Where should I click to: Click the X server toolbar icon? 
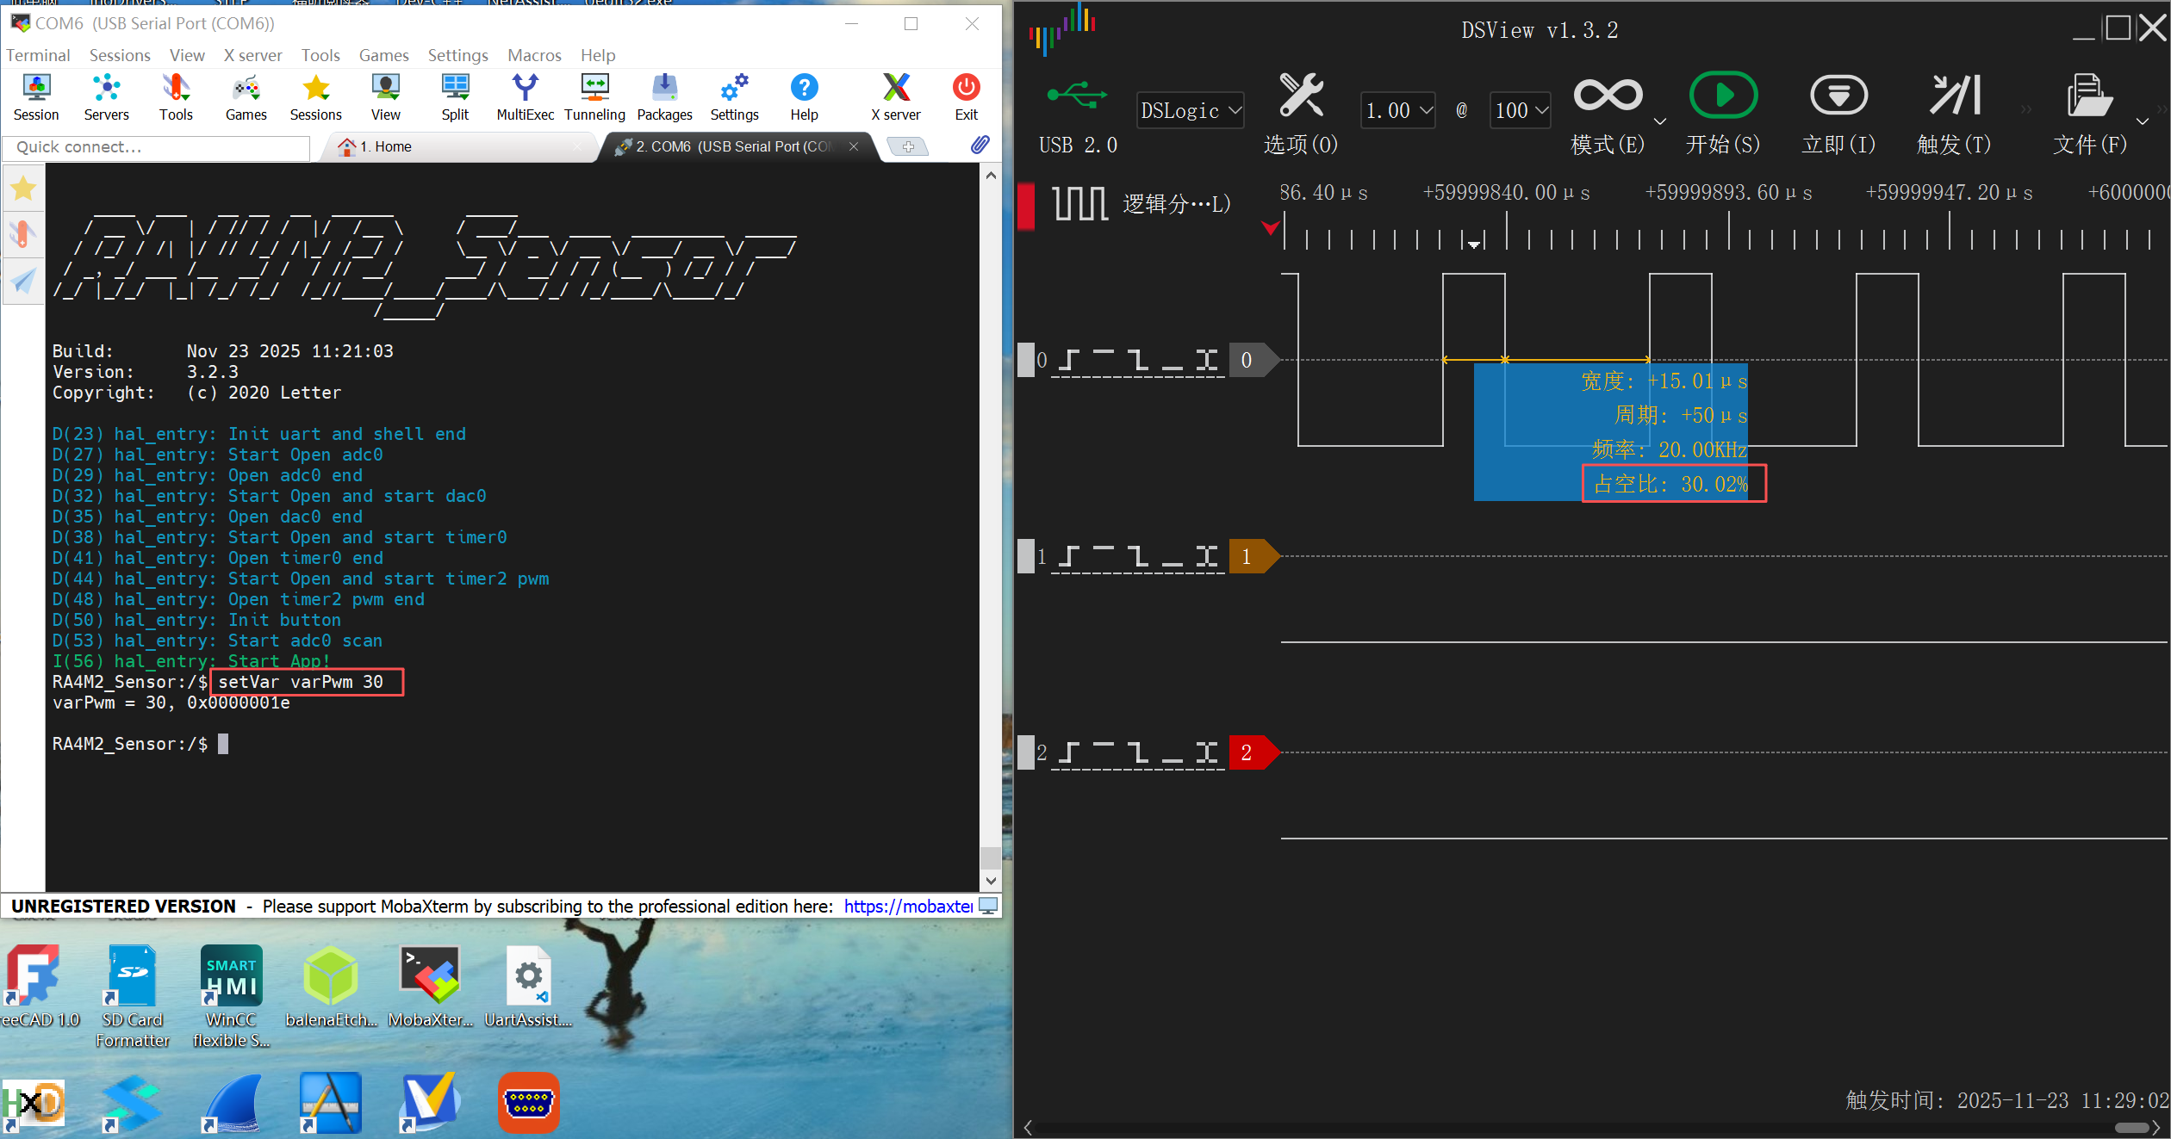tap(896, 96)
